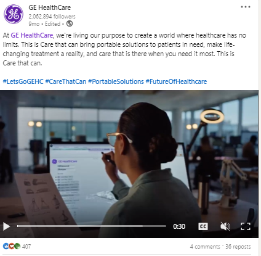This screenshot has width=261, height=256.
Task: Play the video
Action: click(x=6, y=226)
